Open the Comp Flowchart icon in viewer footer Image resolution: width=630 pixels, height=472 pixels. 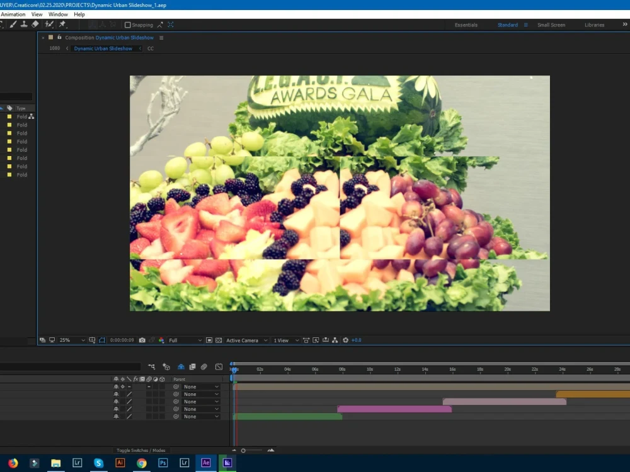pyautogui.click(x=335, y=340)
